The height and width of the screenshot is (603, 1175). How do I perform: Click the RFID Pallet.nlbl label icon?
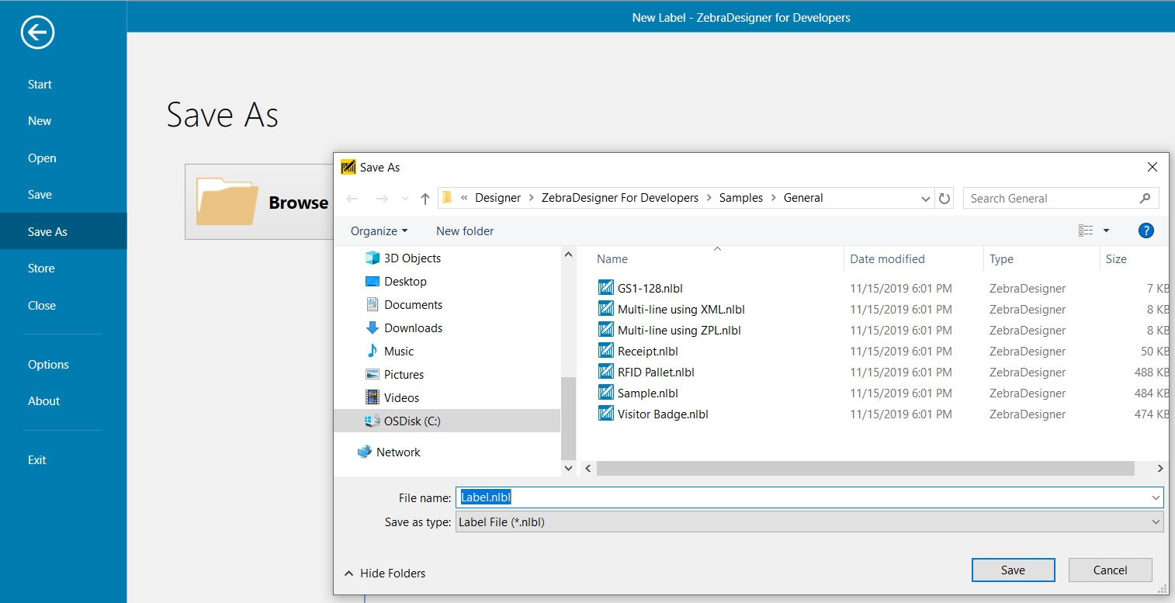[606, 372]
